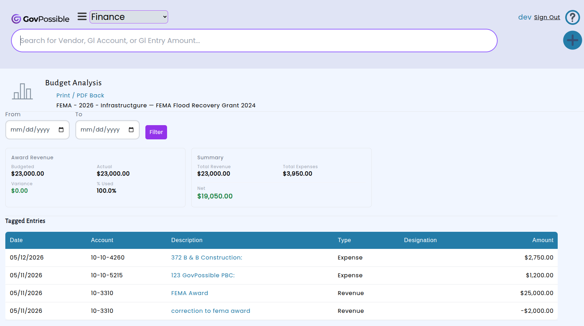584x326 pixels.
Task: Click the blue plus add button
Action: [x=572, y=40]
